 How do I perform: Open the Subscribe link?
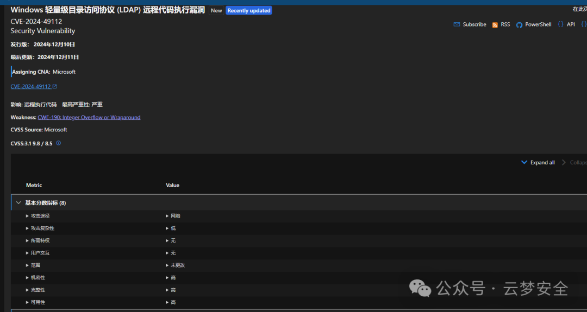[x=474, y=24]
